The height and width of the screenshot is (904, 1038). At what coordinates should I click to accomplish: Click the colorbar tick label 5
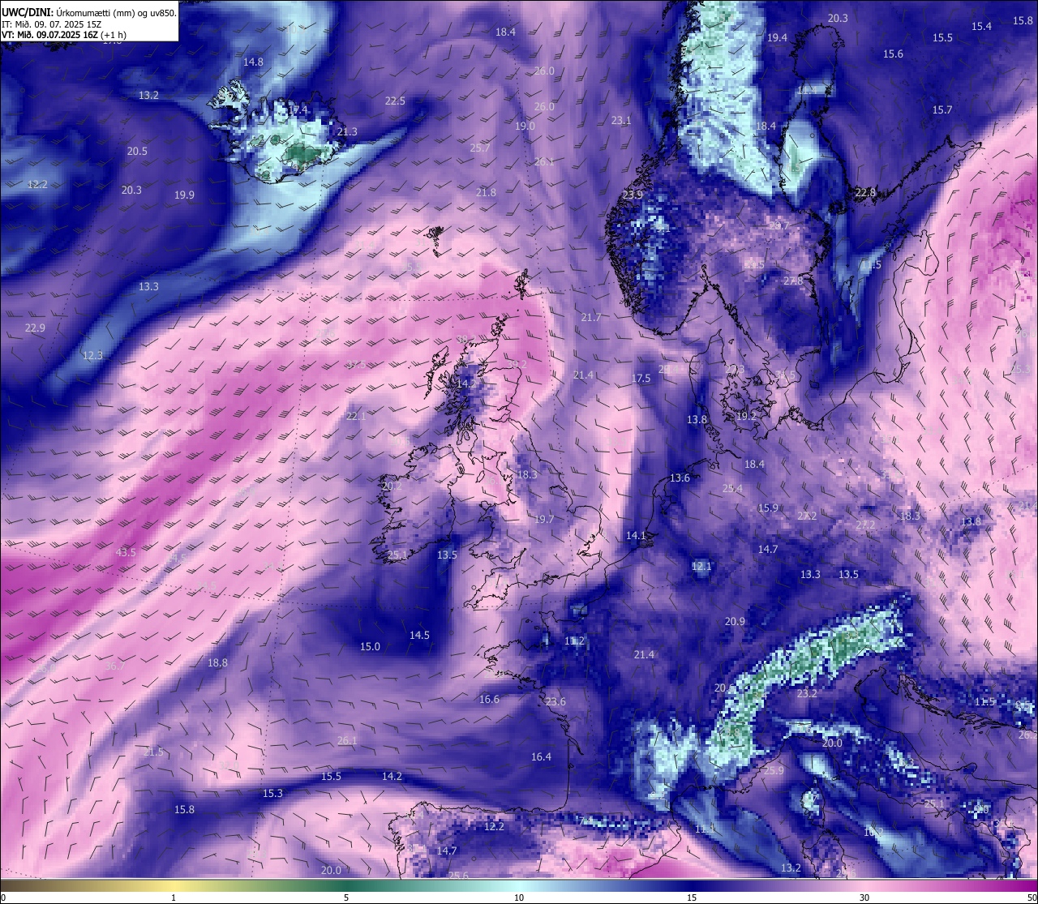point(346,897)
